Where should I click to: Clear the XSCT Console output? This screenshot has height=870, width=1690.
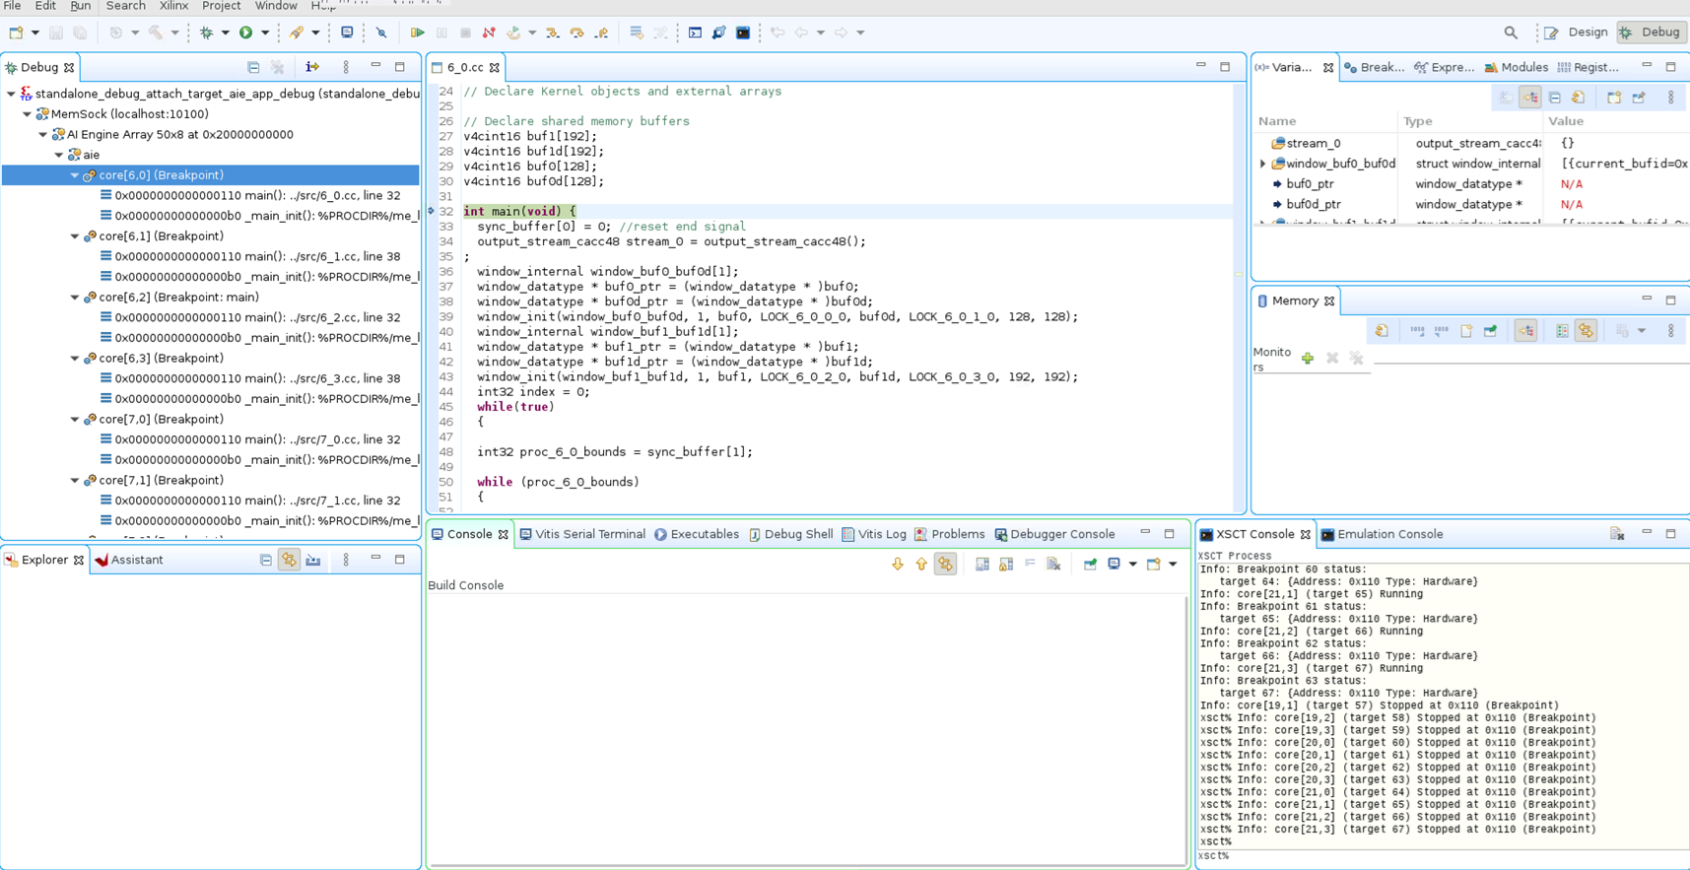pyautogui.click(x=1617, y=534)
